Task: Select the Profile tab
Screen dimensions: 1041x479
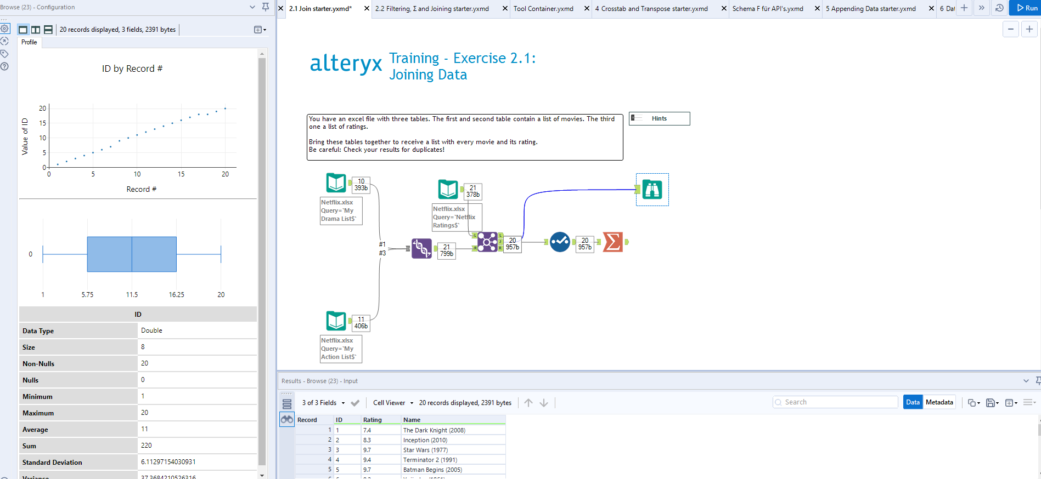Action: click(x=29, y=42)
